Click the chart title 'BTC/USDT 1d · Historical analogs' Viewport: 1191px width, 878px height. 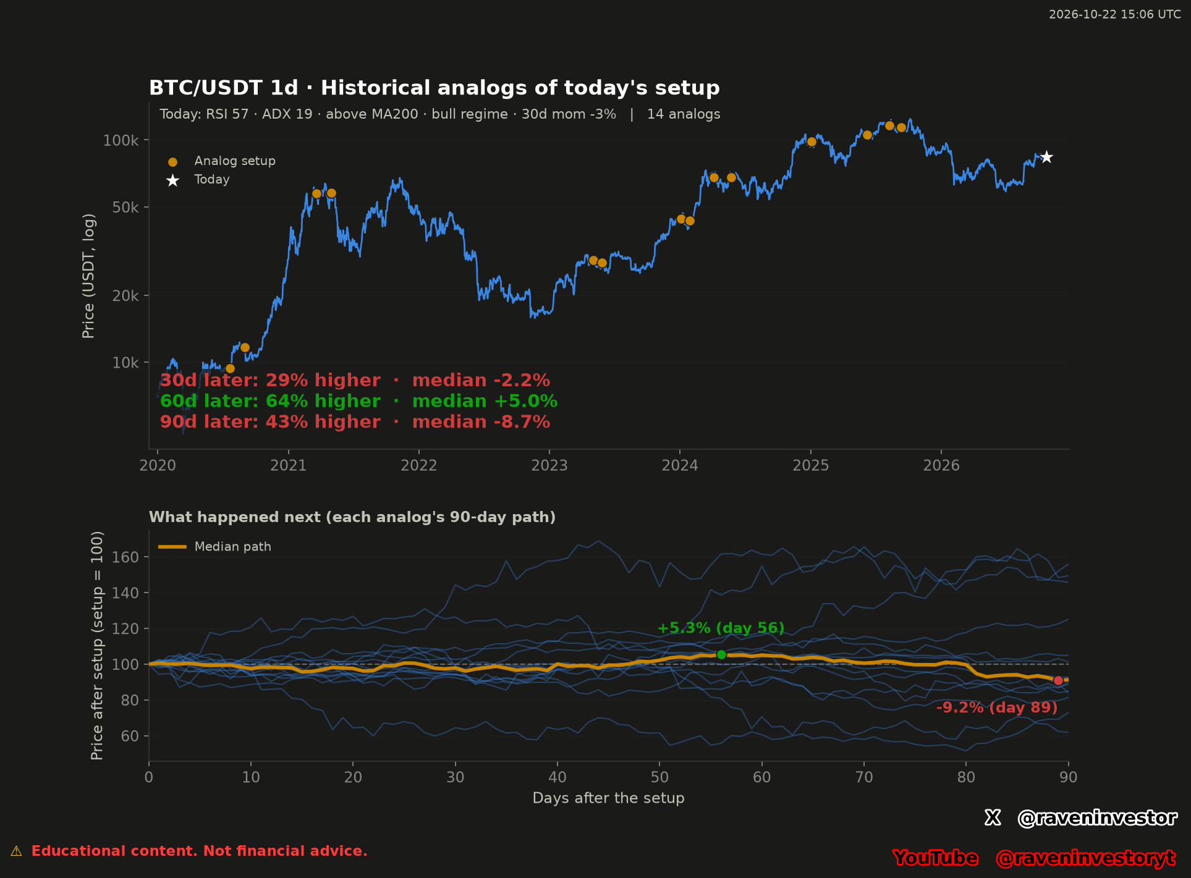434,88
